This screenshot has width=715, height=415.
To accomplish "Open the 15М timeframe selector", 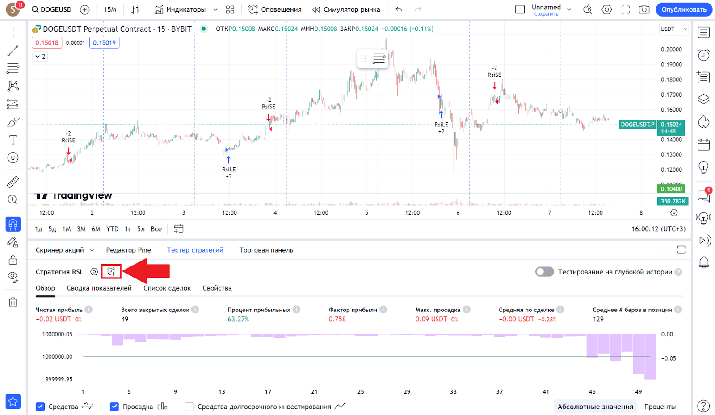I will point(110,9).
